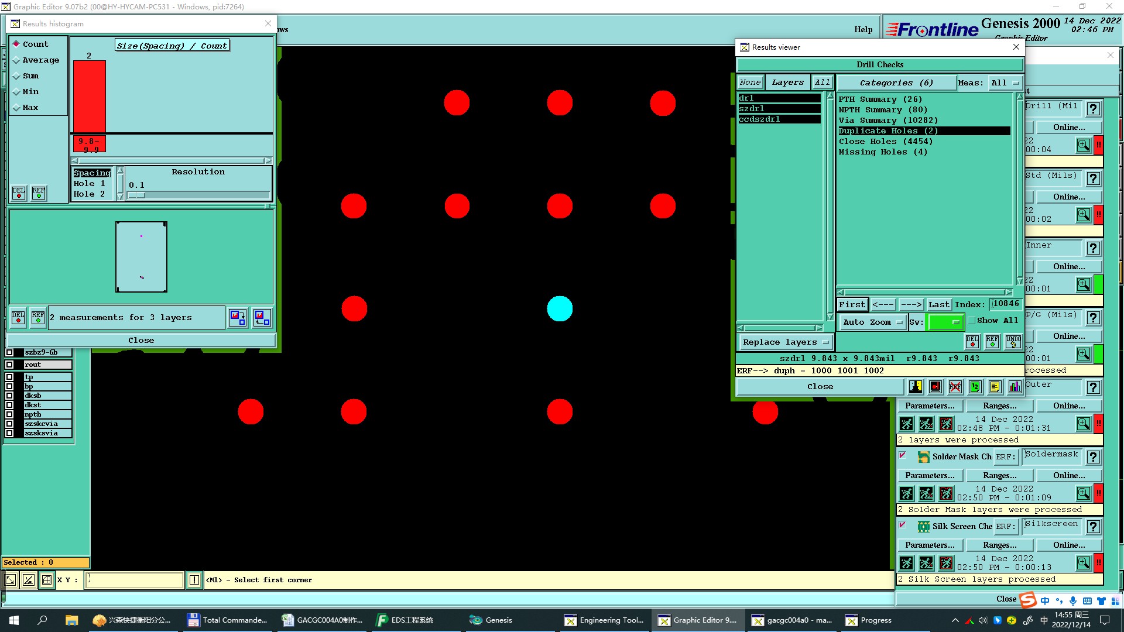This screenshot has height=632, width=1124.
Task: Click the grid snap icon near X Y field
Action: tap(47, 580)
